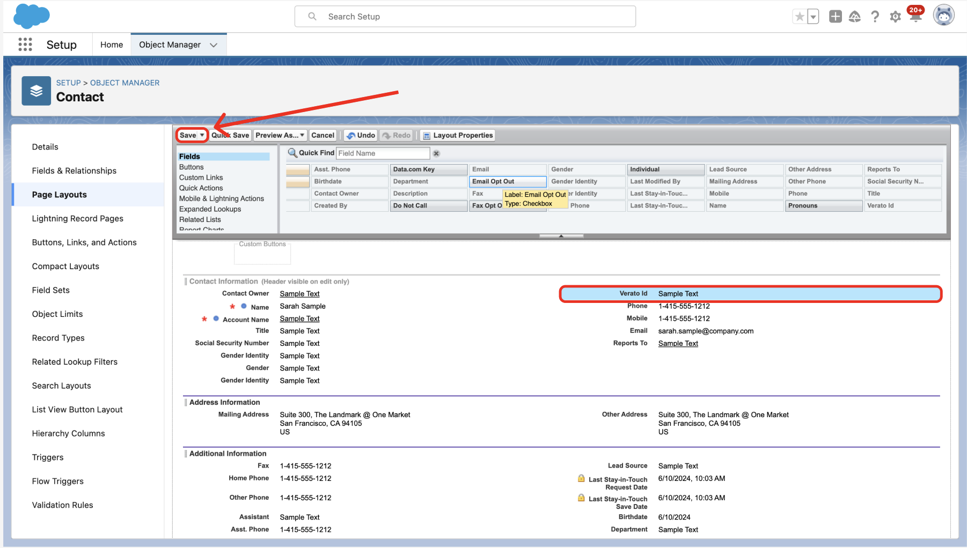Collapse the palette using the handle arrow
The height and width of the screenshot is (548, 967).
(x=561, y=236)
